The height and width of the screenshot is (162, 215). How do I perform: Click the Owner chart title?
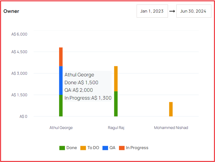[x=11, y=11]
